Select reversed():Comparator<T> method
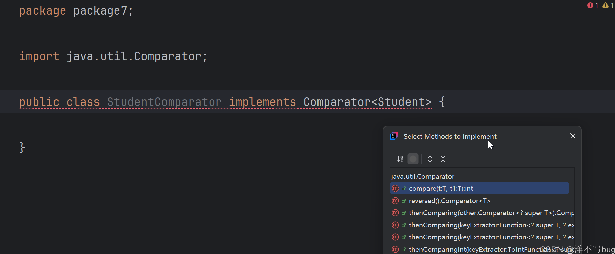Screen dimensions: 615x254 coord(479,201)
